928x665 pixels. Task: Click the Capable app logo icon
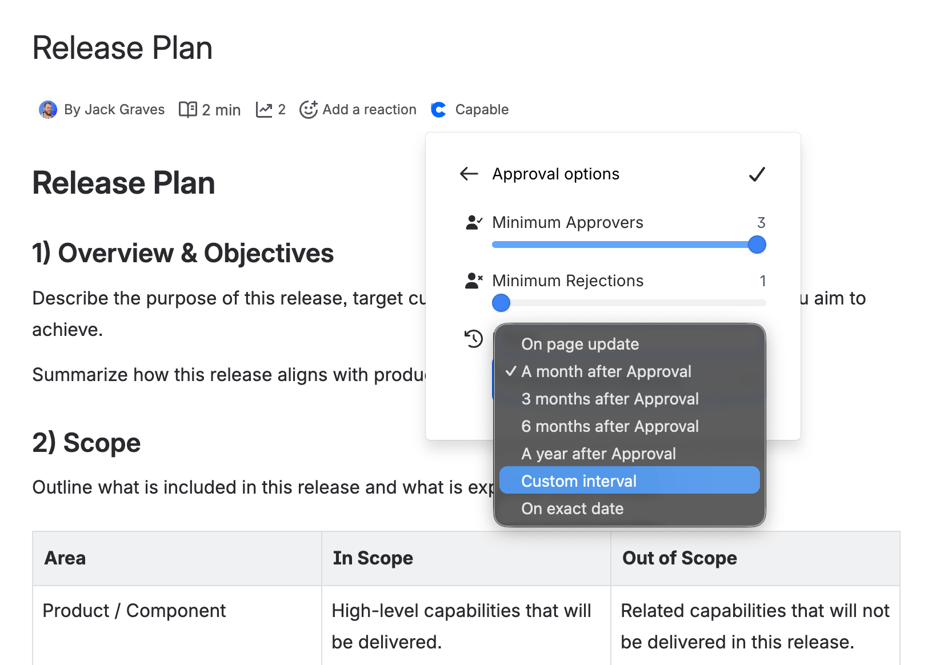click(439, 109)
